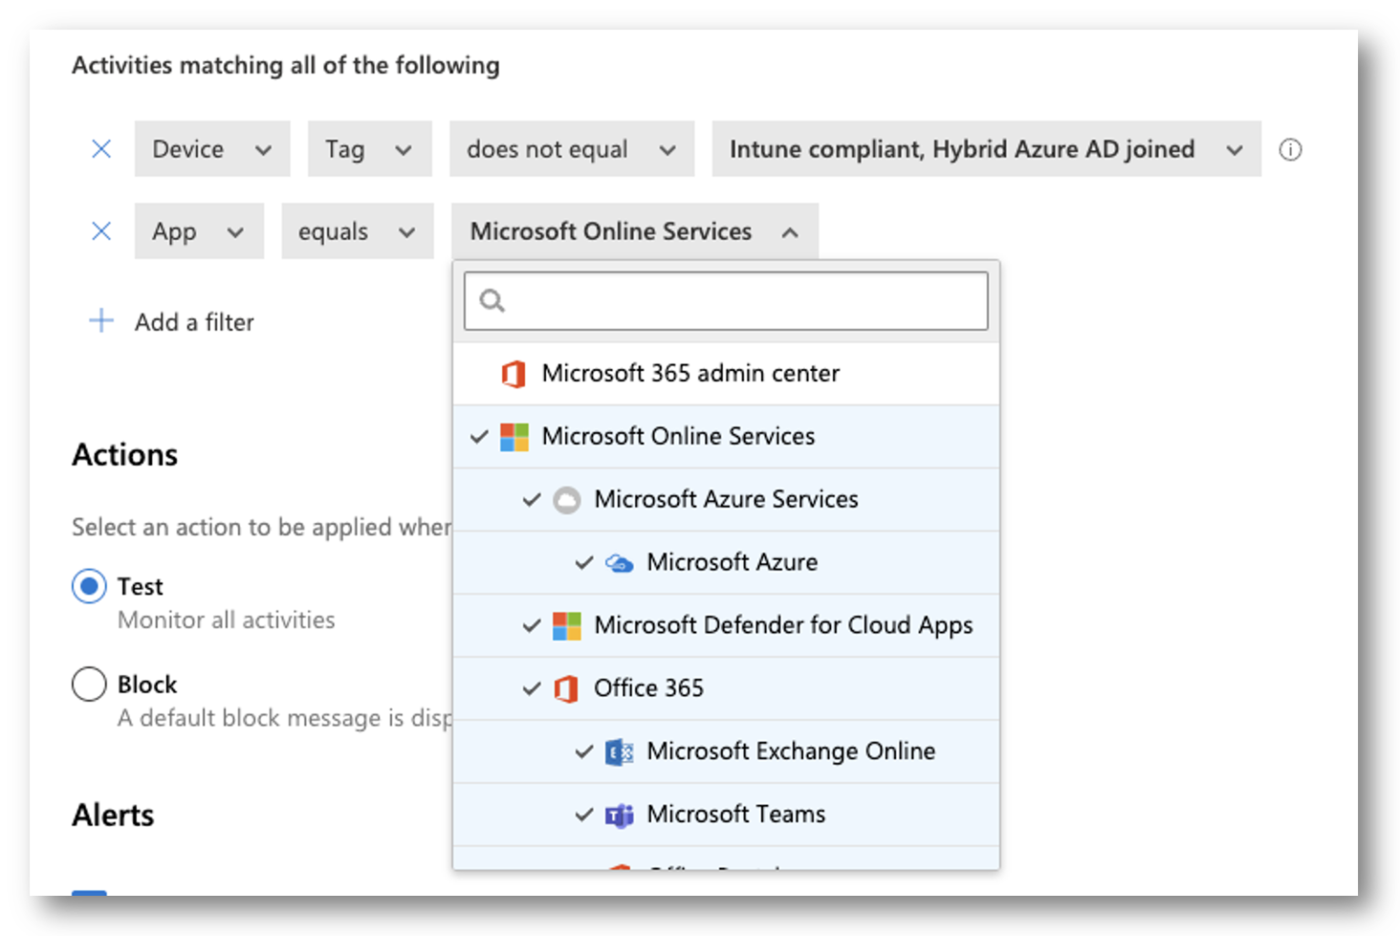Open the 'equals' operator dropdown
Viewport: 1400px width, 936px height.
[357, 231]
